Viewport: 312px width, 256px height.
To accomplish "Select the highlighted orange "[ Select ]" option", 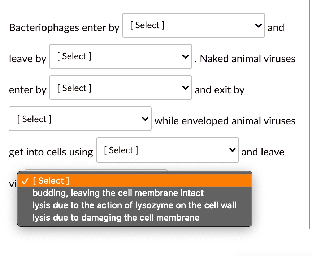I will coord(135,181).
